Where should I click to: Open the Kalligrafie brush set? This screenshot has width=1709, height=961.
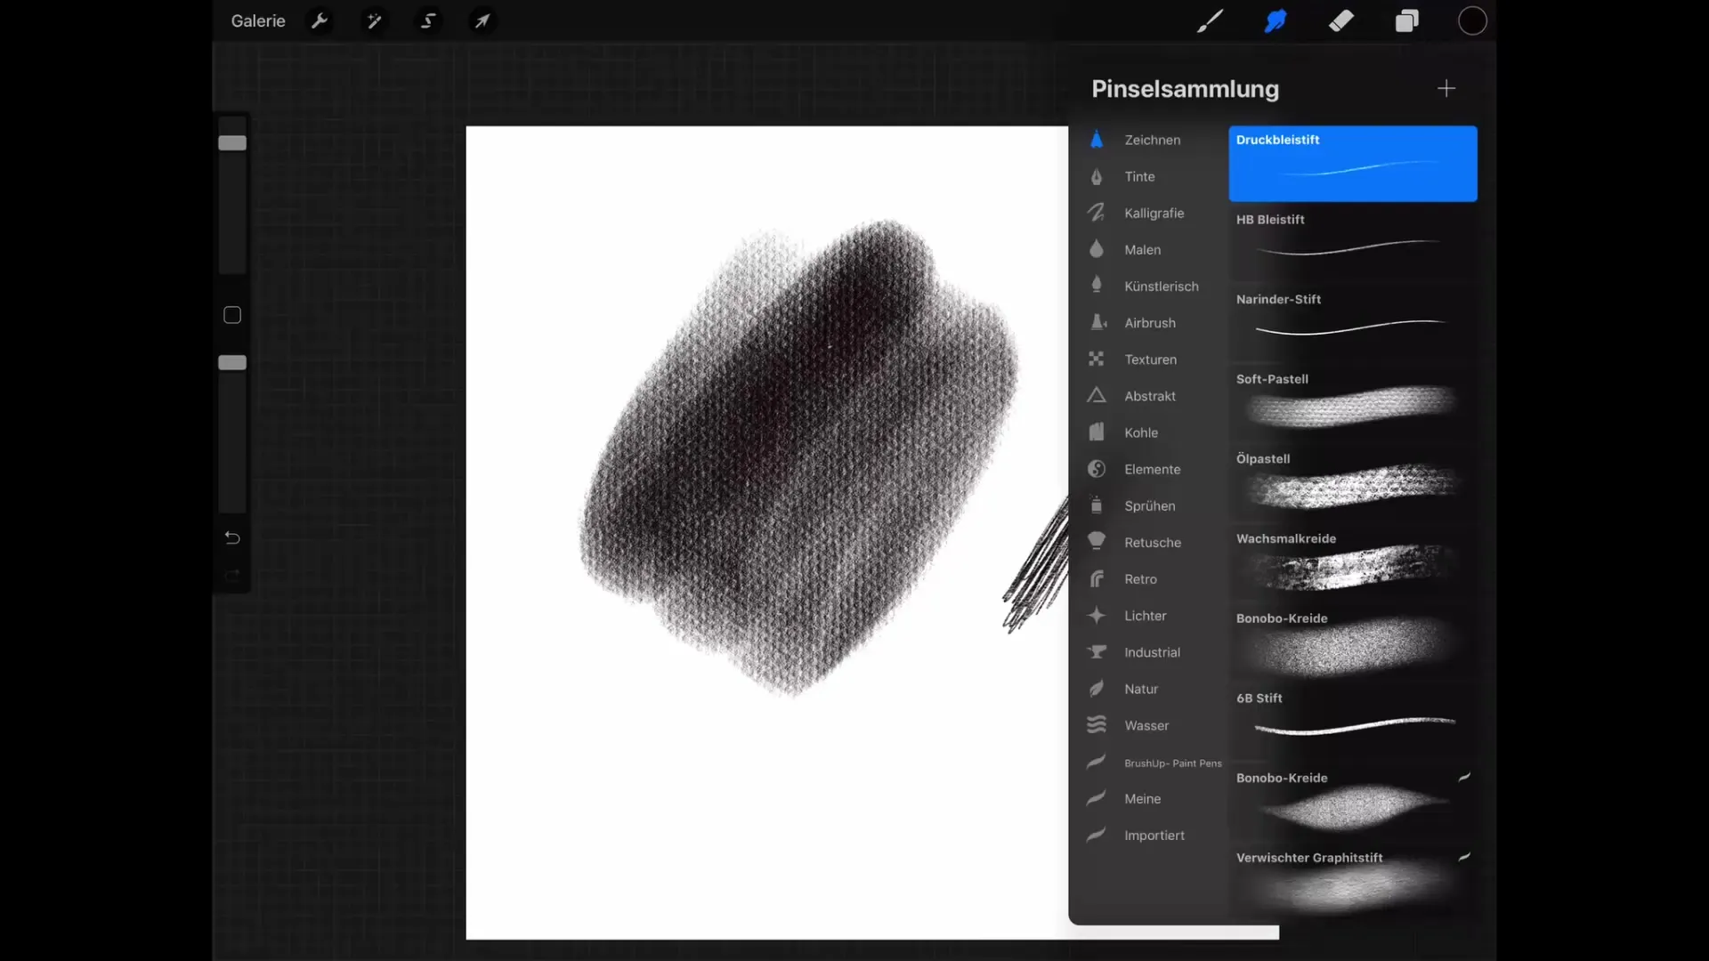coord(1154,213)
